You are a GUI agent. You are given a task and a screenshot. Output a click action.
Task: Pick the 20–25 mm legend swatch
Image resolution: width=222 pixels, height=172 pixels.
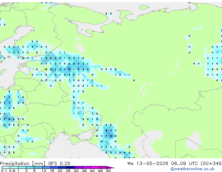(63, 167)
